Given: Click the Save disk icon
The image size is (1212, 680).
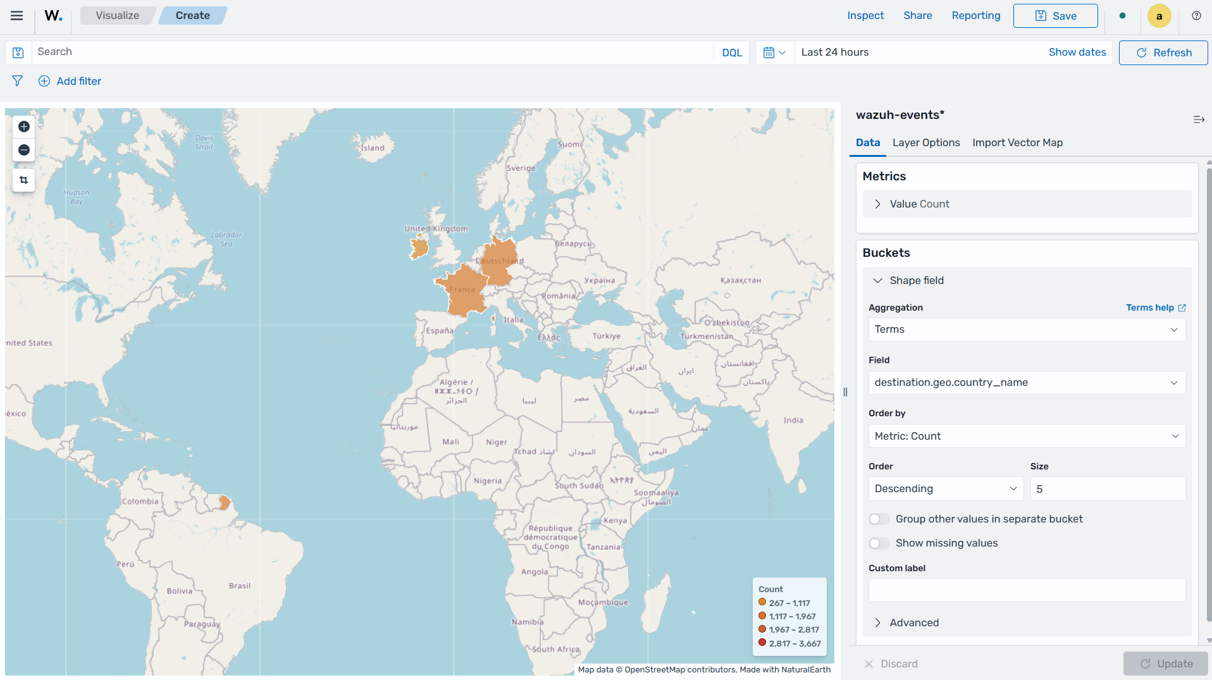Looking at the screenshot, I should (x=1041, y=16).
